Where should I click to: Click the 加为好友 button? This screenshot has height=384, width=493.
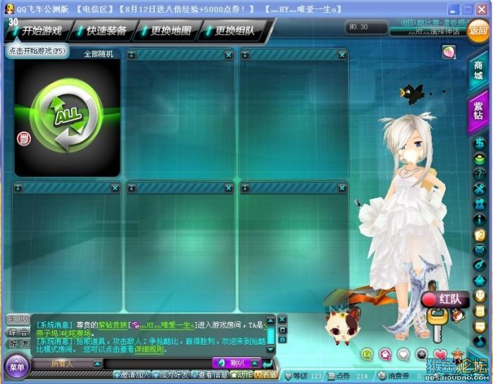[x=170, y=375]
